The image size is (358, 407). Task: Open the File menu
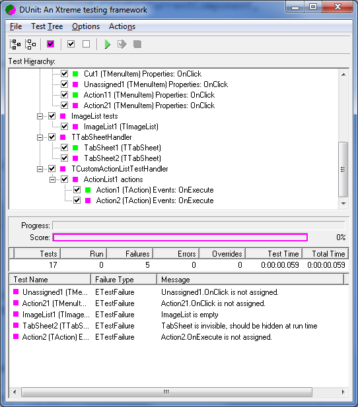click(16, 26)
